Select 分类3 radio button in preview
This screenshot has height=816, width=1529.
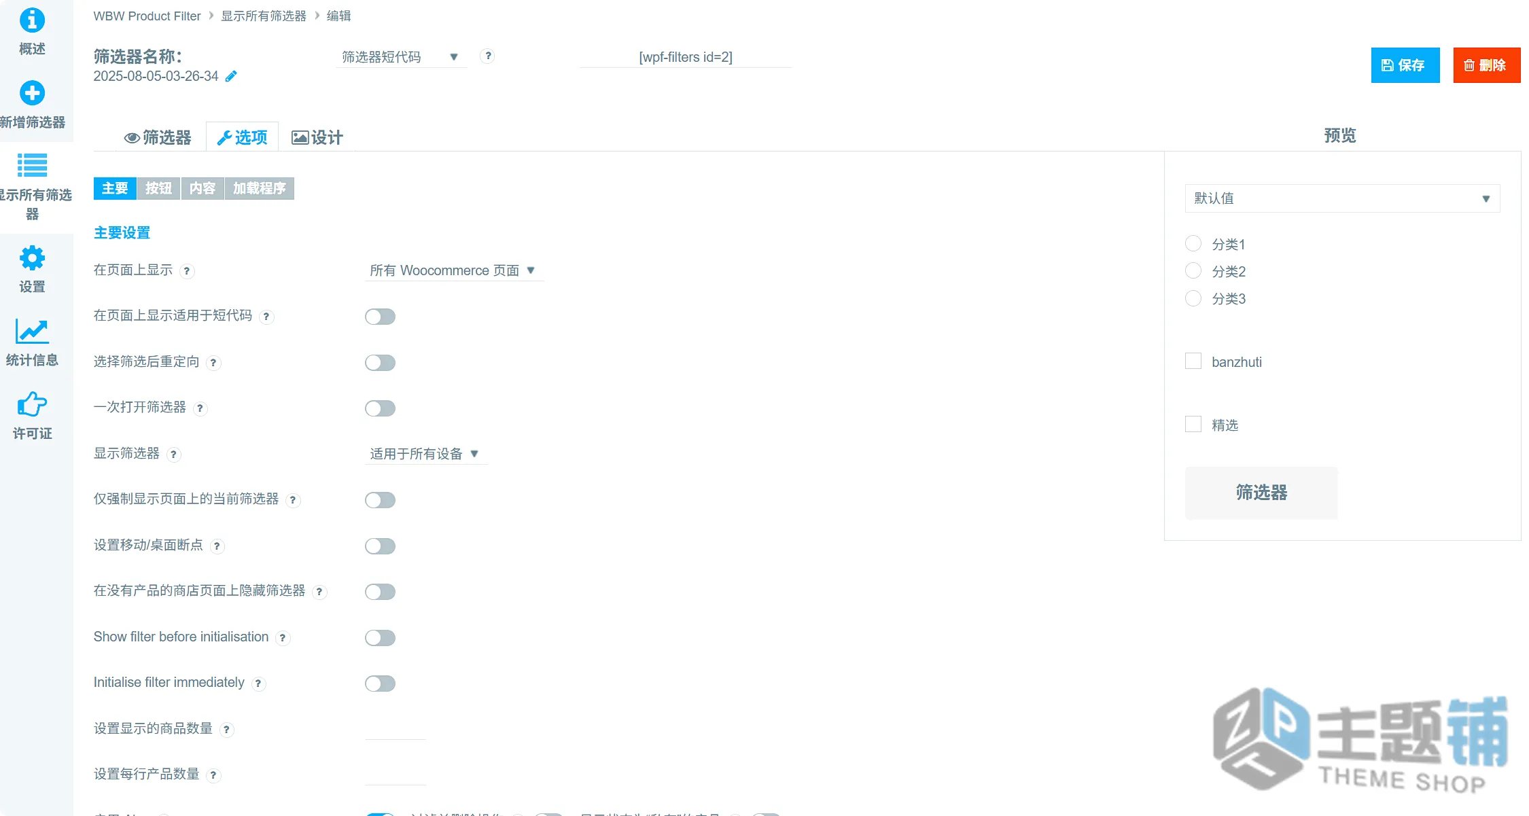1193,298
